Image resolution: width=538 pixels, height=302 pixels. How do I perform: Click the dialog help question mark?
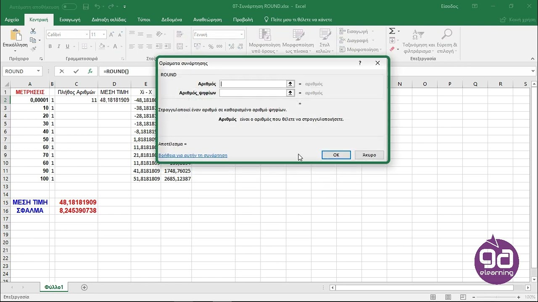360,63
